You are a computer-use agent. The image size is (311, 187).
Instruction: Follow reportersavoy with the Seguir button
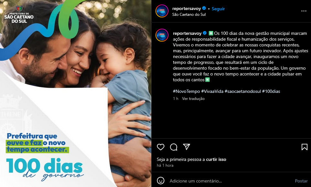(x=218, y=9)
